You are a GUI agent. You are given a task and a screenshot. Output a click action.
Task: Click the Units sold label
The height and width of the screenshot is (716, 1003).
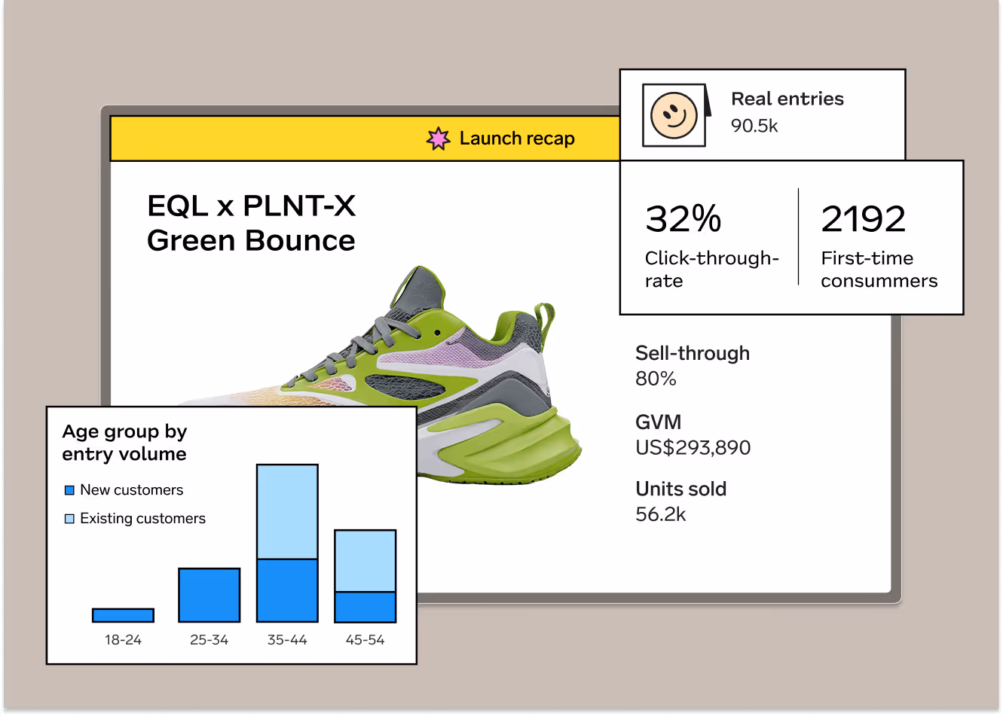tap(681, 489)
